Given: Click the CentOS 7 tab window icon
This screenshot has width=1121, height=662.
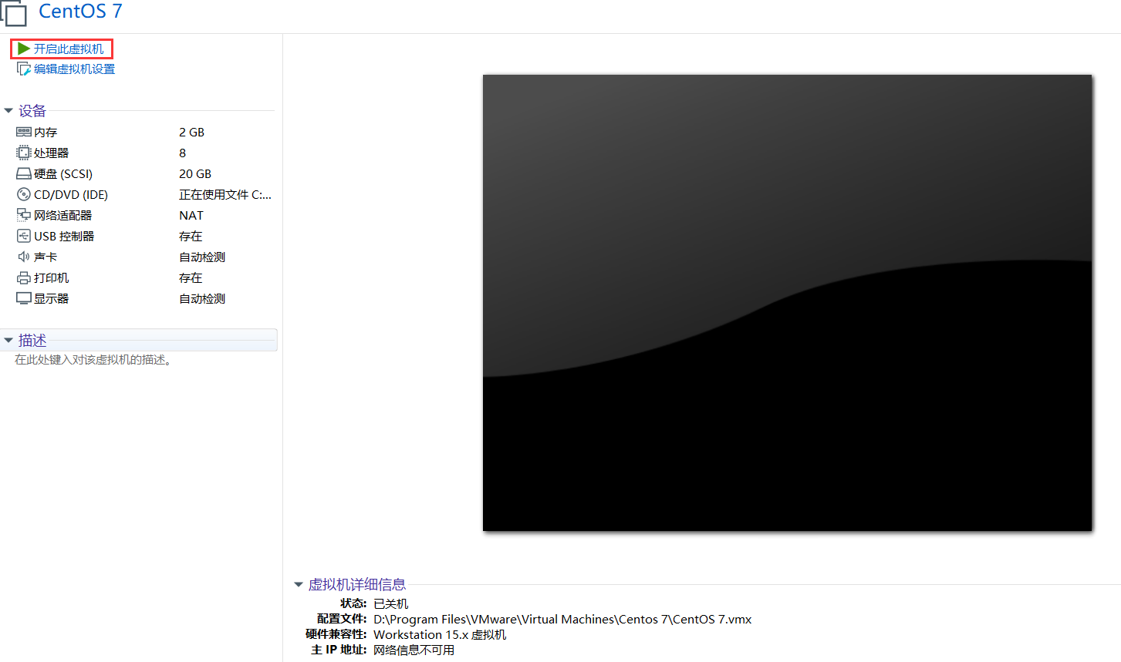Looking at the screenshot, I should (13, 13).
